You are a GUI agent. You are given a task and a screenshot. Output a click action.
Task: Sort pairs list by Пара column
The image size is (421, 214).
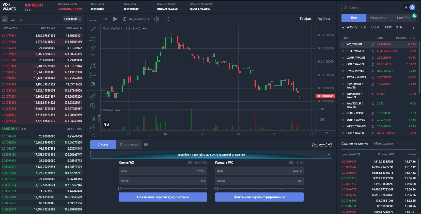tap(346, 38)
